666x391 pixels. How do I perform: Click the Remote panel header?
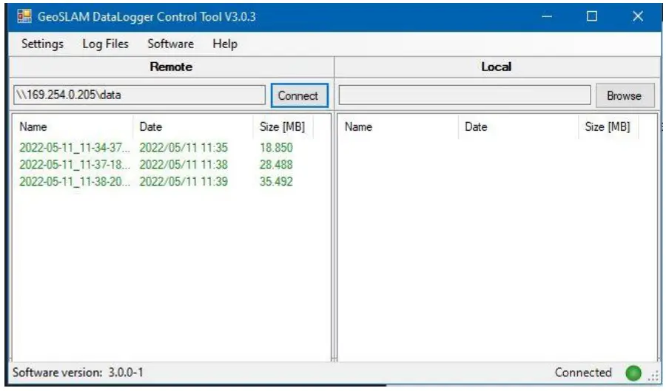(x=171, y=67)
